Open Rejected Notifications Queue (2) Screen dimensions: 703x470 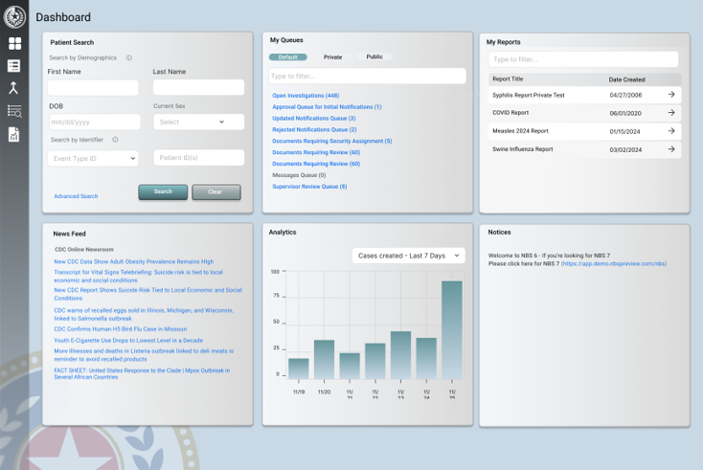click(x=314, y=129)
